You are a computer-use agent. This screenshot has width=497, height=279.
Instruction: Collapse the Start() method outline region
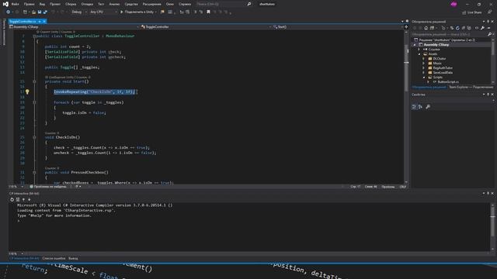pos(34,81)
